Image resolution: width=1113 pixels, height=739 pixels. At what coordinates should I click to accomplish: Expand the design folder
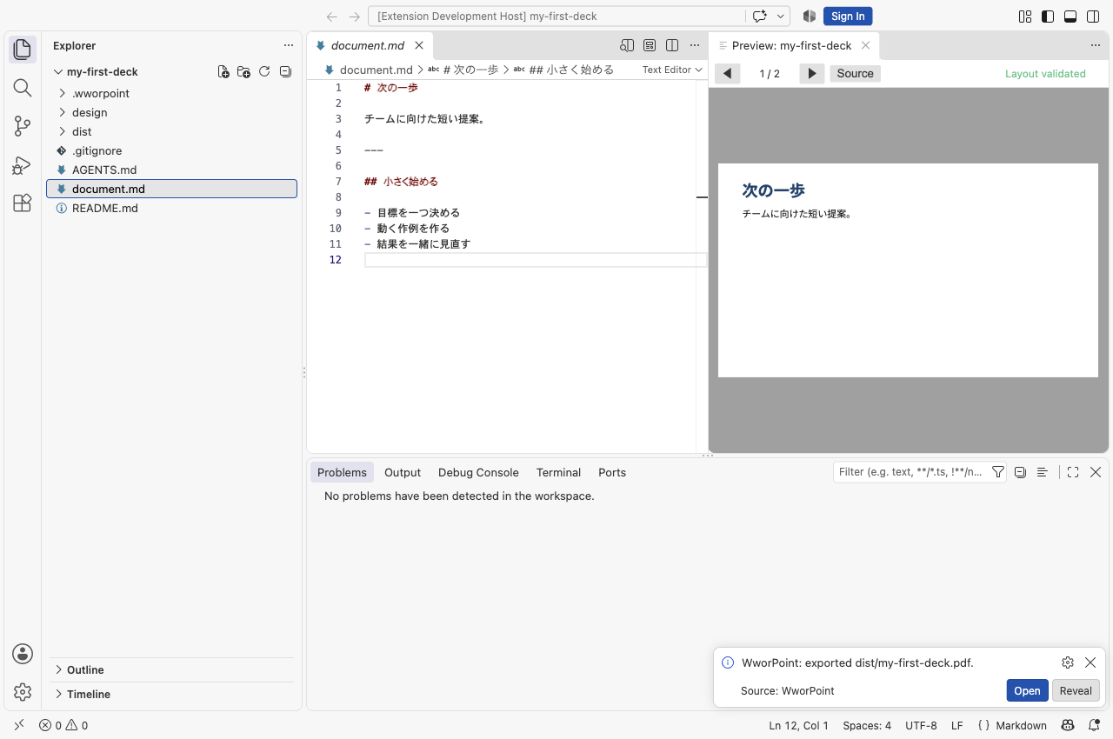click(x=63, y=112)
